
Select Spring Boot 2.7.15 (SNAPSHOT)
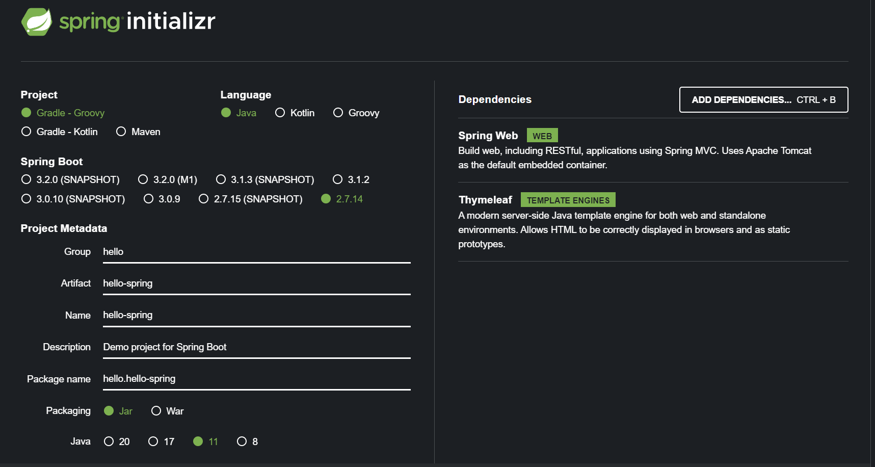click(x=250, y=199)
